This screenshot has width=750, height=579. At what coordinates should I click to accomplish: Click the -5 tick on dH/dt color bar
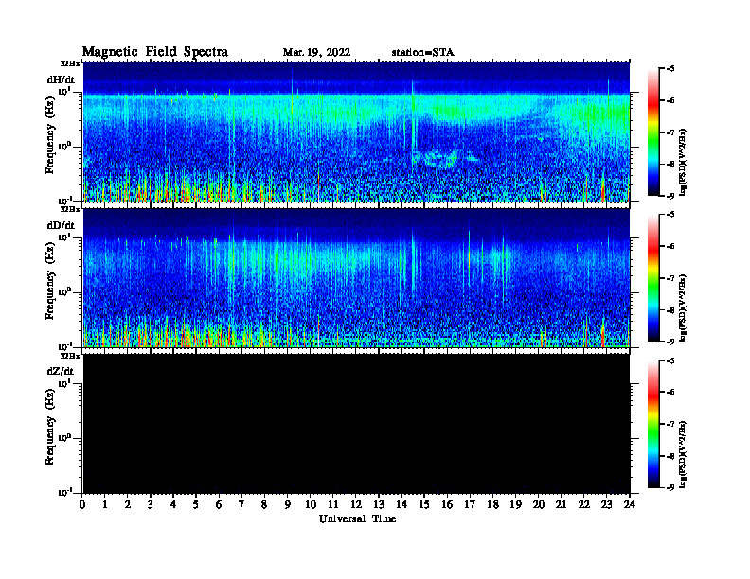(x=670, y=69)
